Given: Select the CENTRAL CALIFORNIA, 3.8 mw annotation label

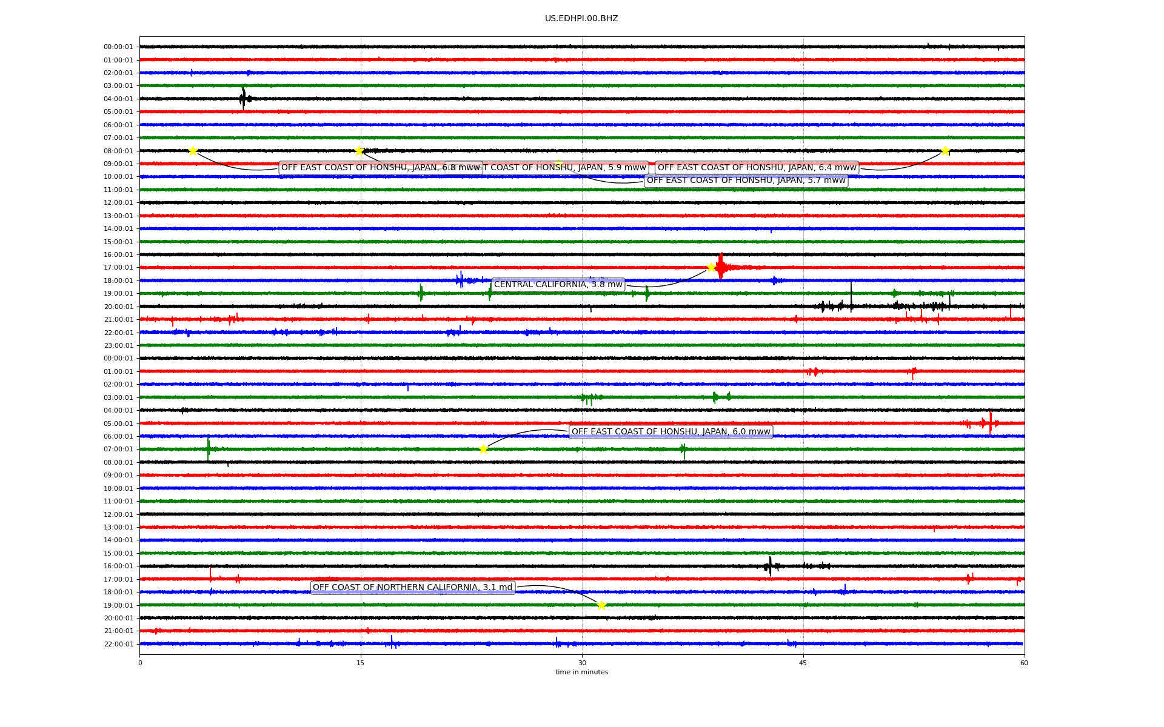Looking at the screenshot, I should [558, 285].
